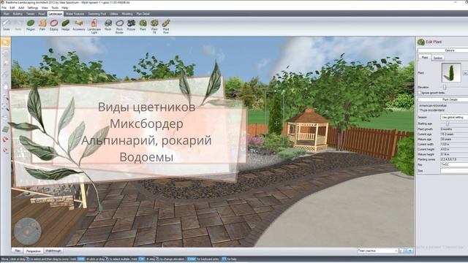
Task: Switch to the Perspective view tab
Action: coord(34,251)
